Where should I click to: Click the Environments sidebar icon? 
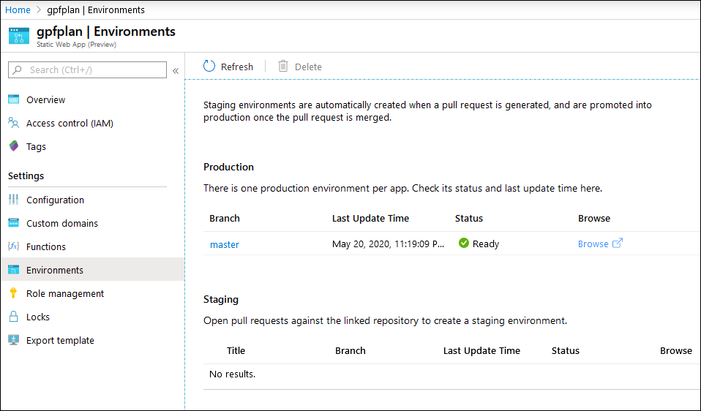14,270
